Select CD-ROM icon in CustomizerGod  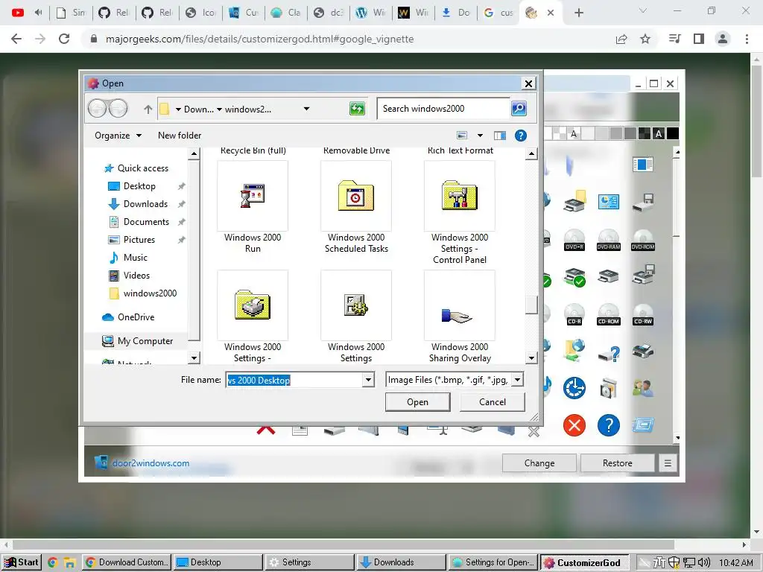coord(608,315)
